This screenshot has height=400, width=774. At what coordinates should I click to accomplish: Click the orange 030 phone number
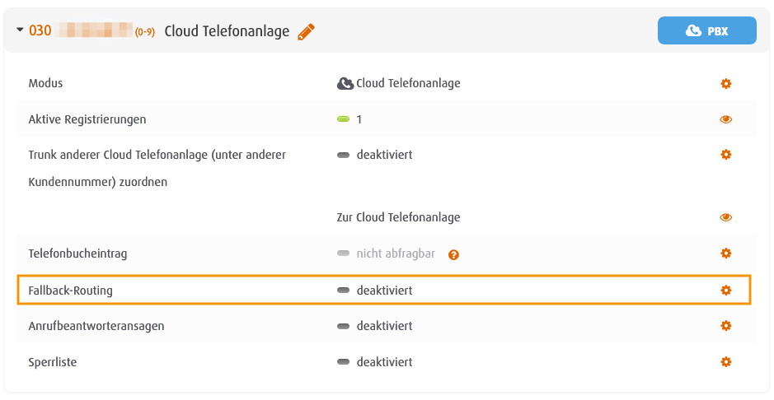(x=40, y=30)
